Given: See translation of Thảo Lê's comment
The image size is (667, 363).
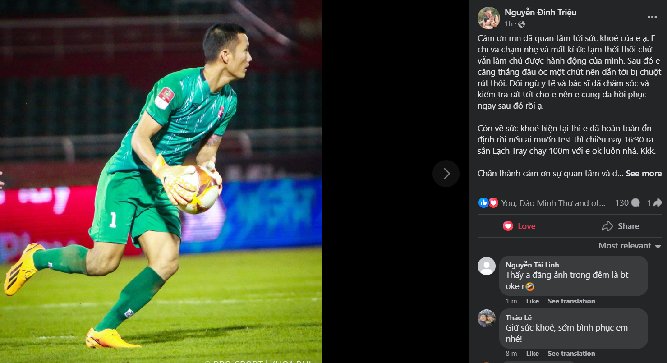Looking at the screenshot, I should (x=571, y=354).
